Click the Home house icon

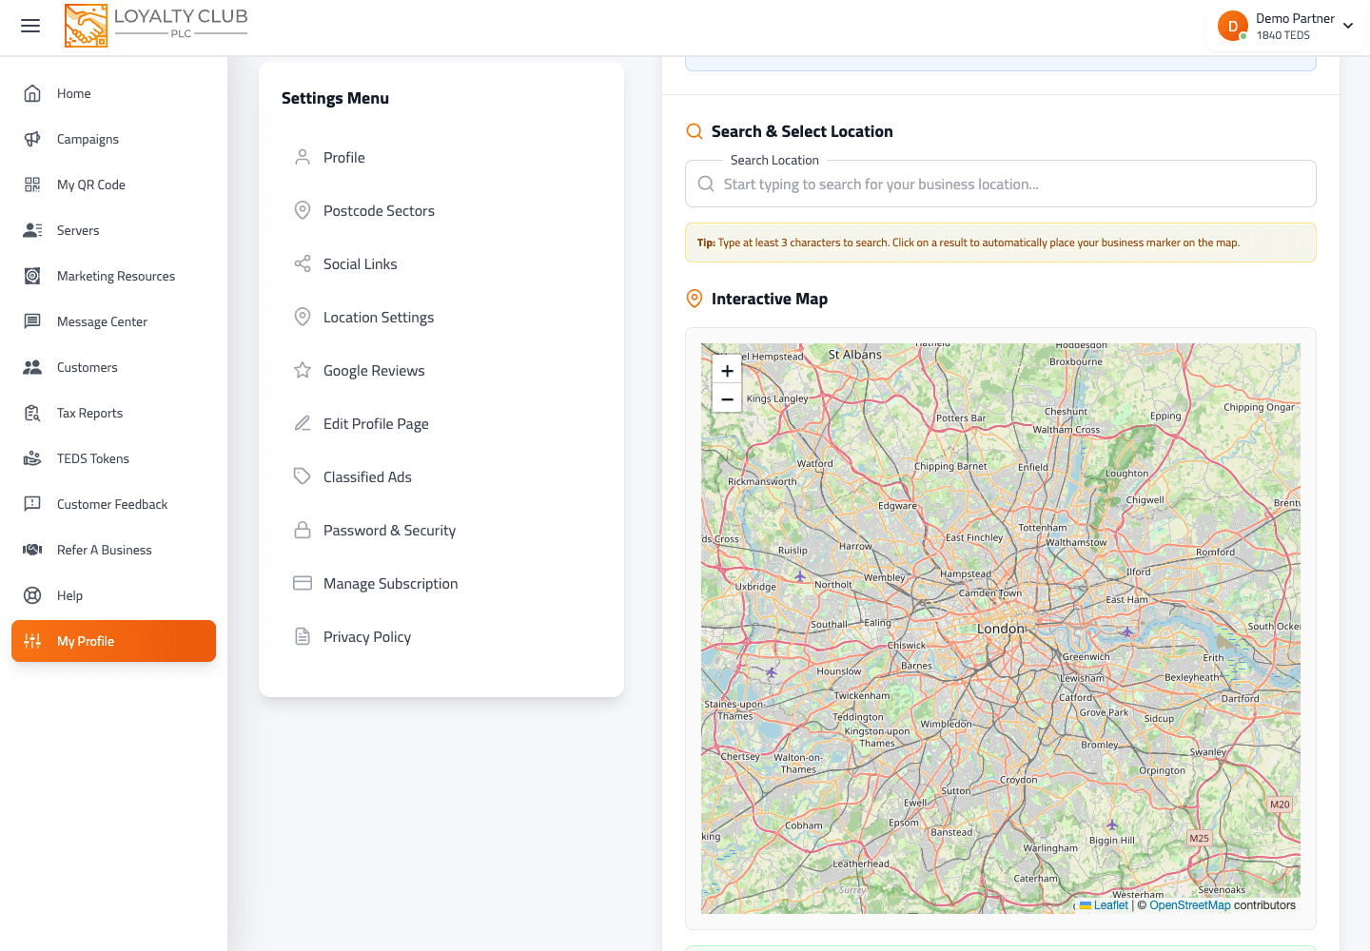click(32, 93)
